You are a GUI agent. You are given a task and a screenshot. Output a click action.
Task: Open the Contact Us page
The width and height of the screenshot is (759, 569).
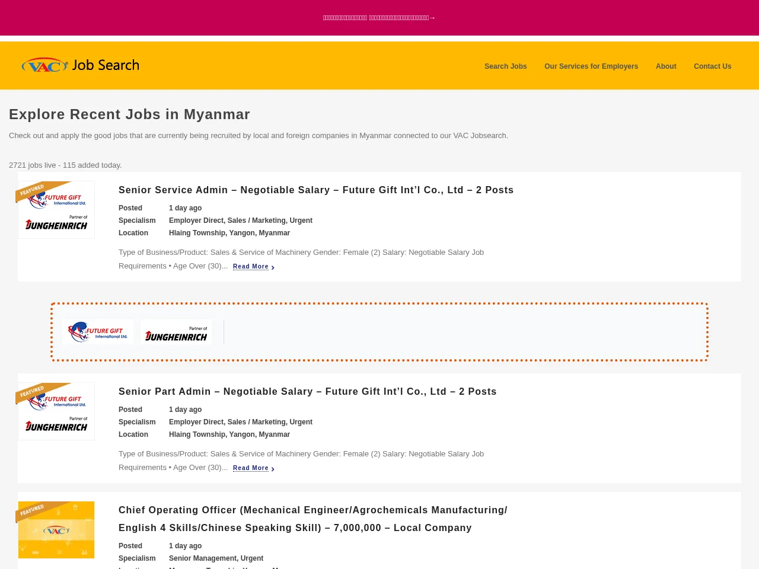712,66
